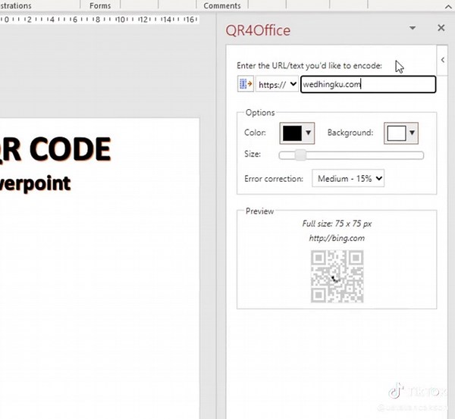Open the https:// protocol dropdown
The width and height of the screenshot is (455, 419).
(x=277, y=84)
